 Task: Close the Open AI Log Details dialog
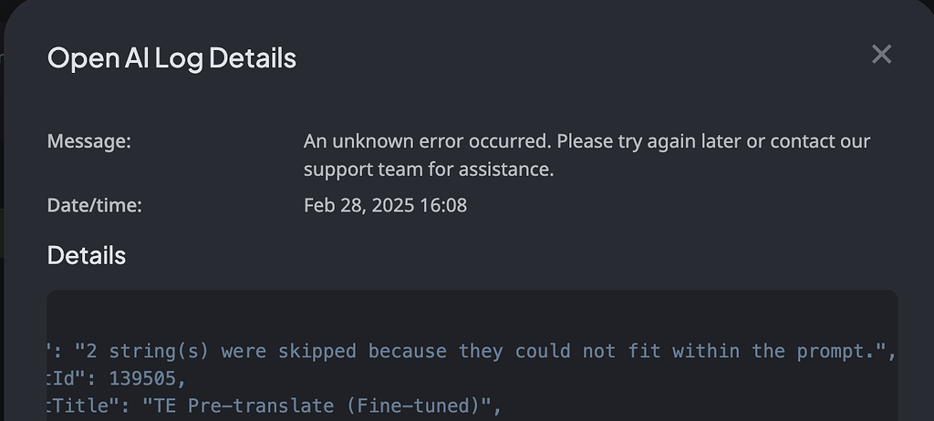(881, 54)
